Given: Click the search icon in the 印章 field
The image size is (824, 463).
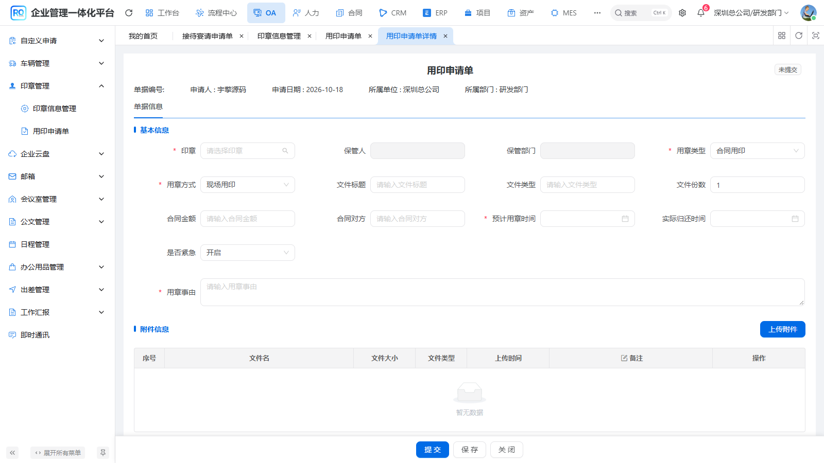Looking at the screenshot, I should 285,151.
